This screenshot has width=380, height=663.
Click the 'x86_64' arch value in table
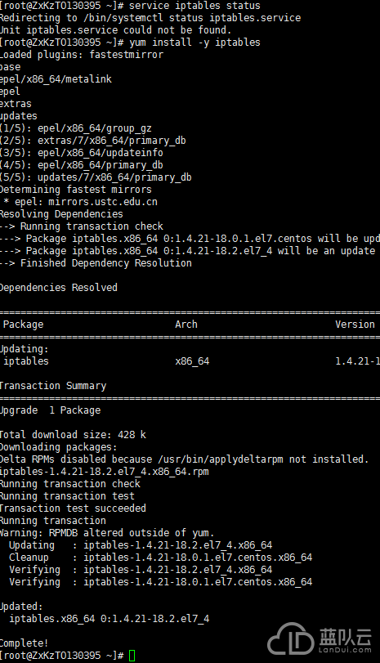192,361
